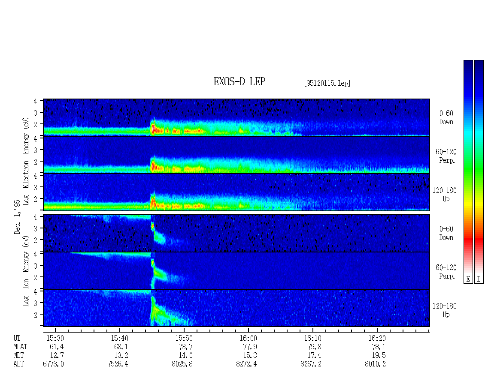
Task: Select the MLAT value 68.1
Action: tap(121, 347)
